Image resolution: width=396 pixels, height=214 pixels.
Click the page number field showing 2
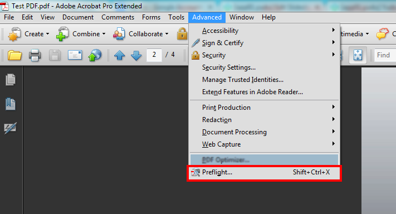154,55
